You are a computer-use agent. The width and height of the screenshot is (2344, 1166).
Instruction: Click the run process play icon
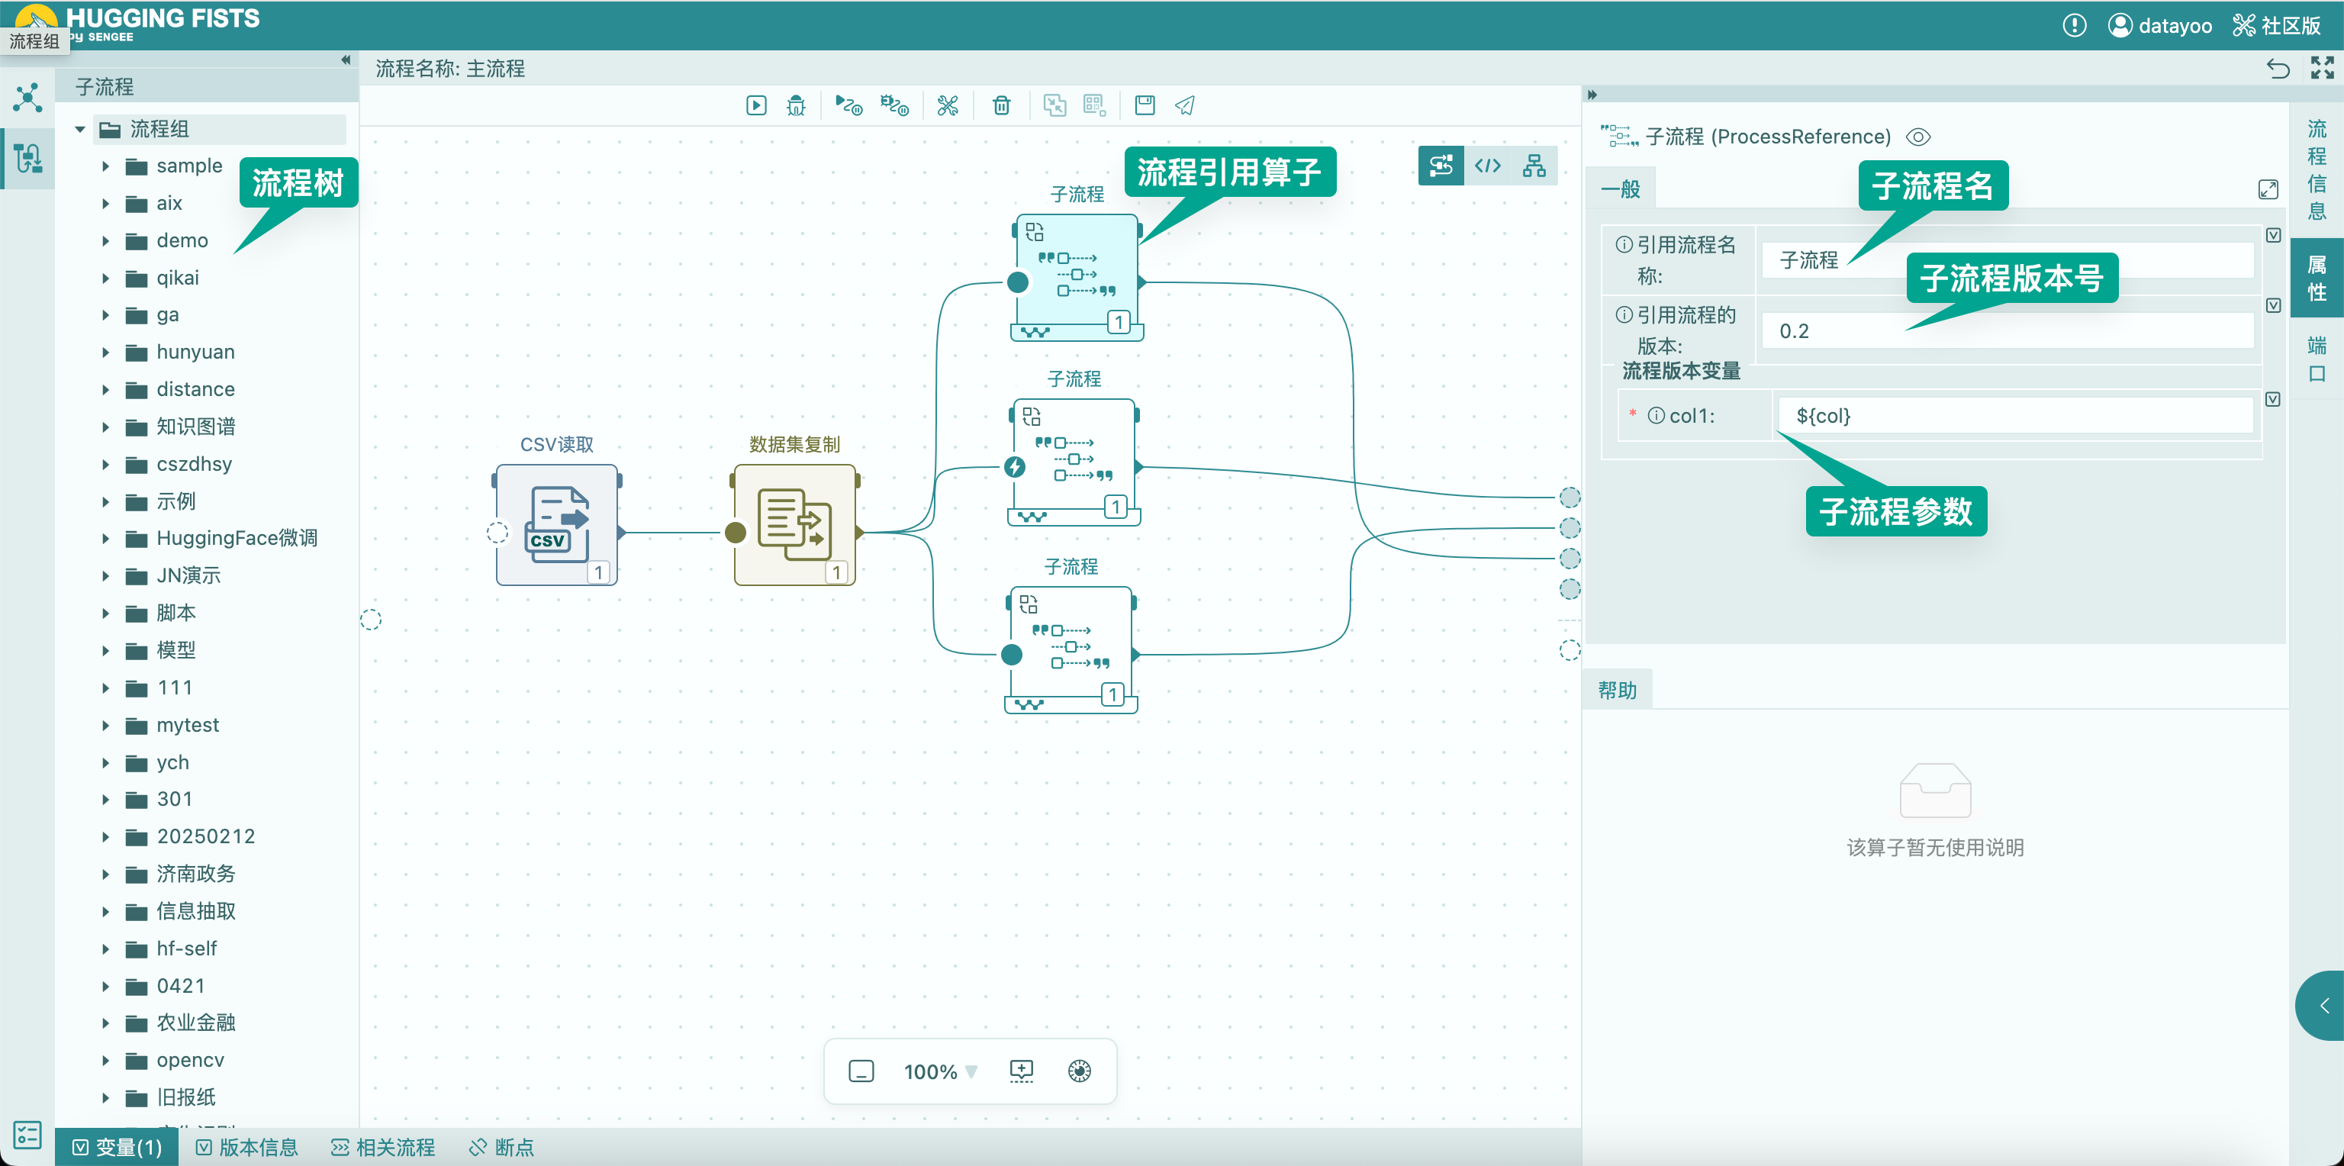pyautogui.click(x=755, y=105)
